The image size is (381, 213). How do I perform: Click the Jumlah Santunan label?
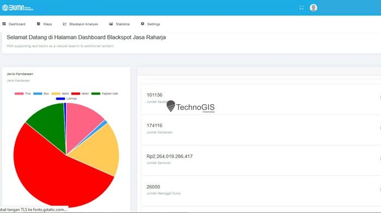pos(159,163)
